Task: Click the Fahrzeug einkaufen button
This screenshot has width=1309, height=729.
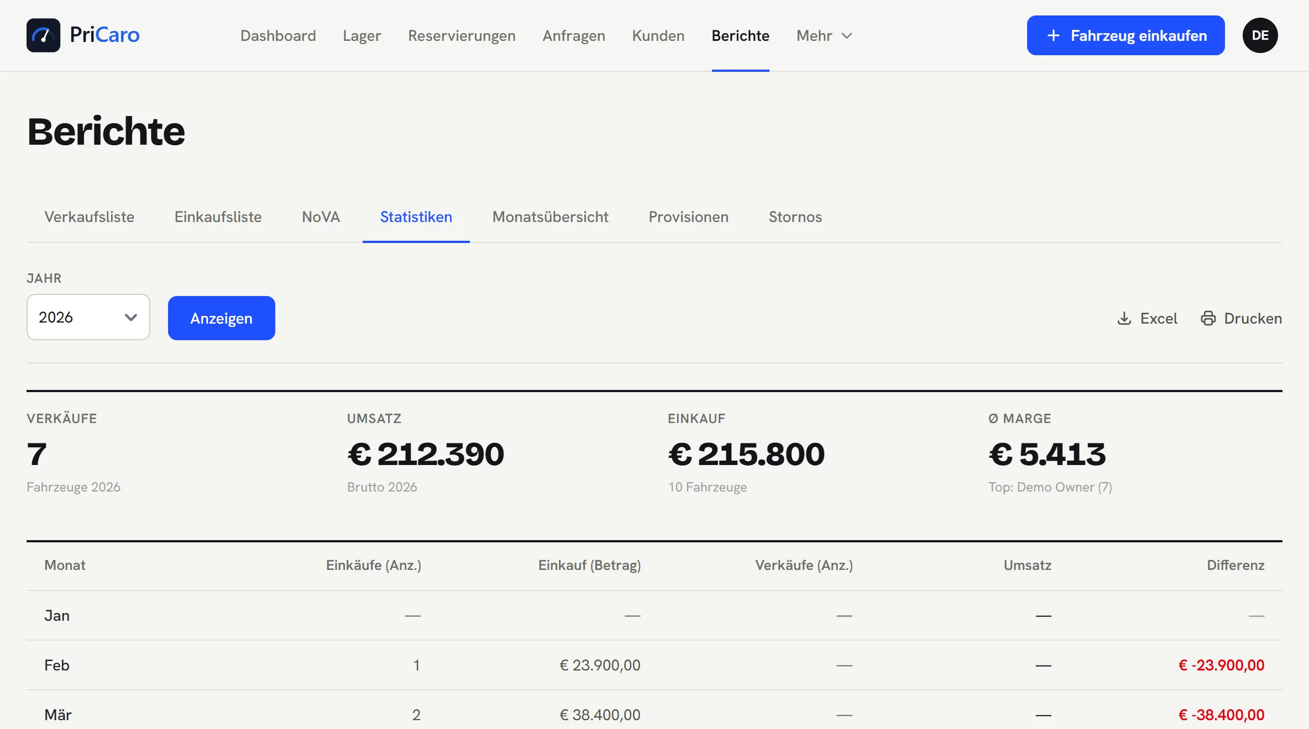Action: coord(1125,35)
